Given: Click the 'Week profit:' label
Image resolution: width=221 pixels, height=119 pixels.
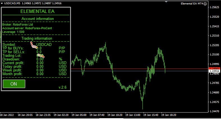Looking at the screenshot, I should click(x=12, y=70).
